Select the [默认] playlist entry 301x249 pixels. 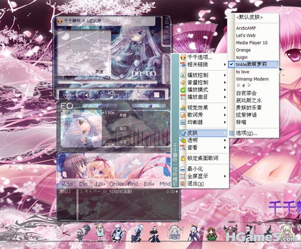(x=64, y=192)
